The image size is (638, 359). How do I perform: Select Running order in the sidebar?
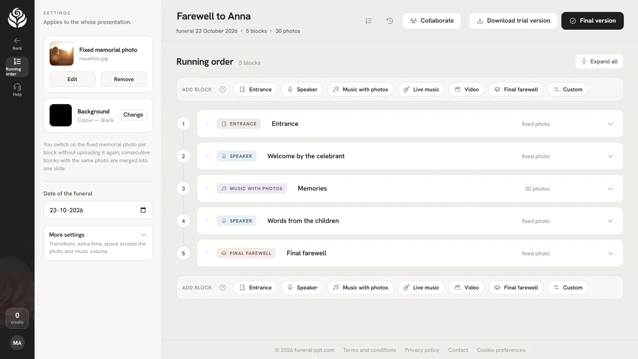click(x=17, y=67)
